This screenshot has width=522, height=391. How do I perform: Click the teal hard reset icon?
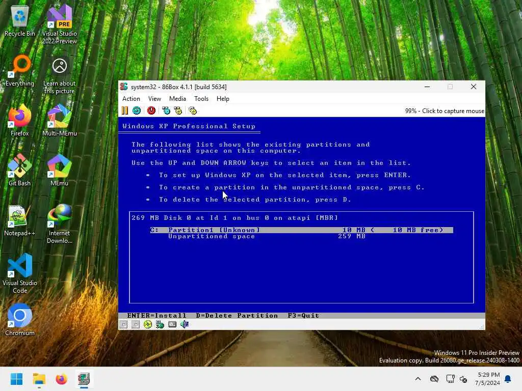pyautogui.click(x=137, y=110)
